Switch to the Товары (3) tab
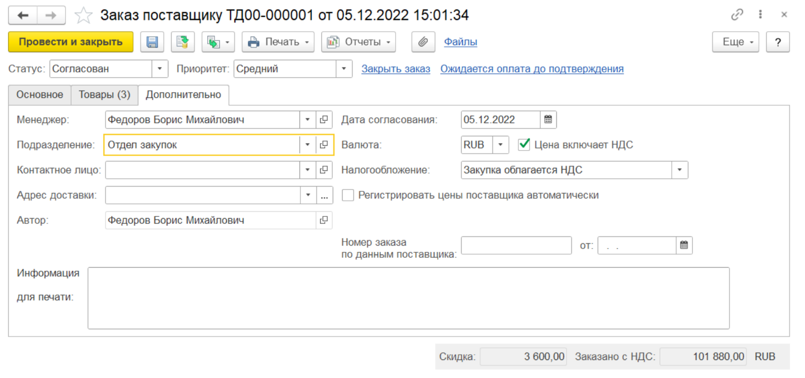The width and height of the screenshot is (805, 378). pos(104,94)
